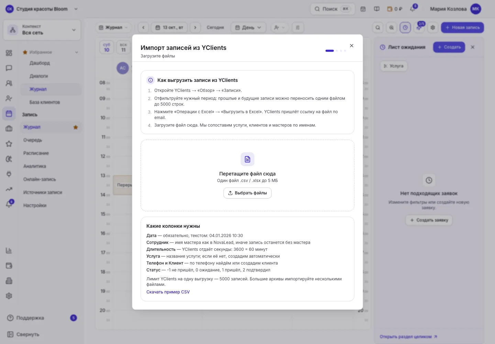
Task: Toggle the waiting list clock icon
Action: [x=405, y=28]
